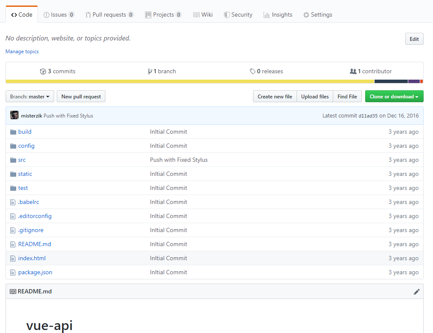The height and width of the screenshot is (333, 433).
Task: Open the config folder name
Action: coord(26,146)
